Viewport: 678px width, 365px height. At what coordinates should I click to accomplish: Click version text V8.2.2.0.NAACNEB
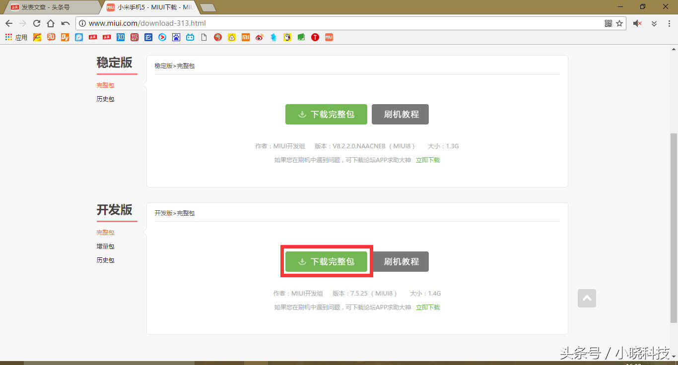coord(365,146)
